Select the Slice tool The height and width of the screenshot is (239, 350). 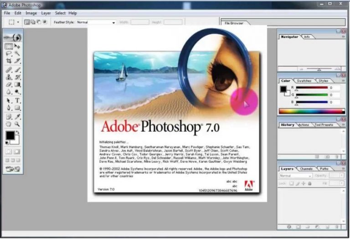coord(17,61)
